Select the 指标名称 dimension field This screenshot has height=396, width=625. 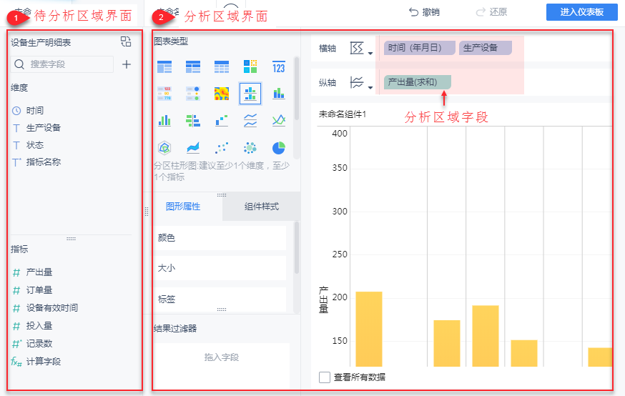tap(44, 162)
